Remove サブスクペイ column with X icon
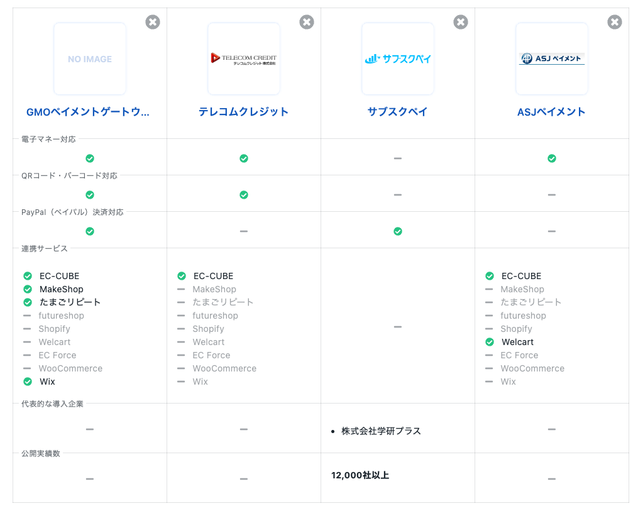 point(461,22)
